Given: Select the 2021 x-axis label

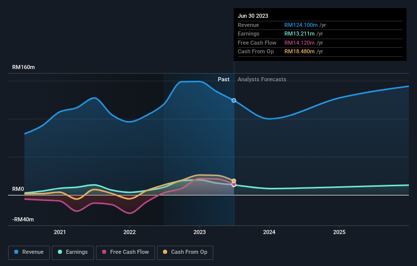Looking at the screenshot, I should click(x=60, y=232).
